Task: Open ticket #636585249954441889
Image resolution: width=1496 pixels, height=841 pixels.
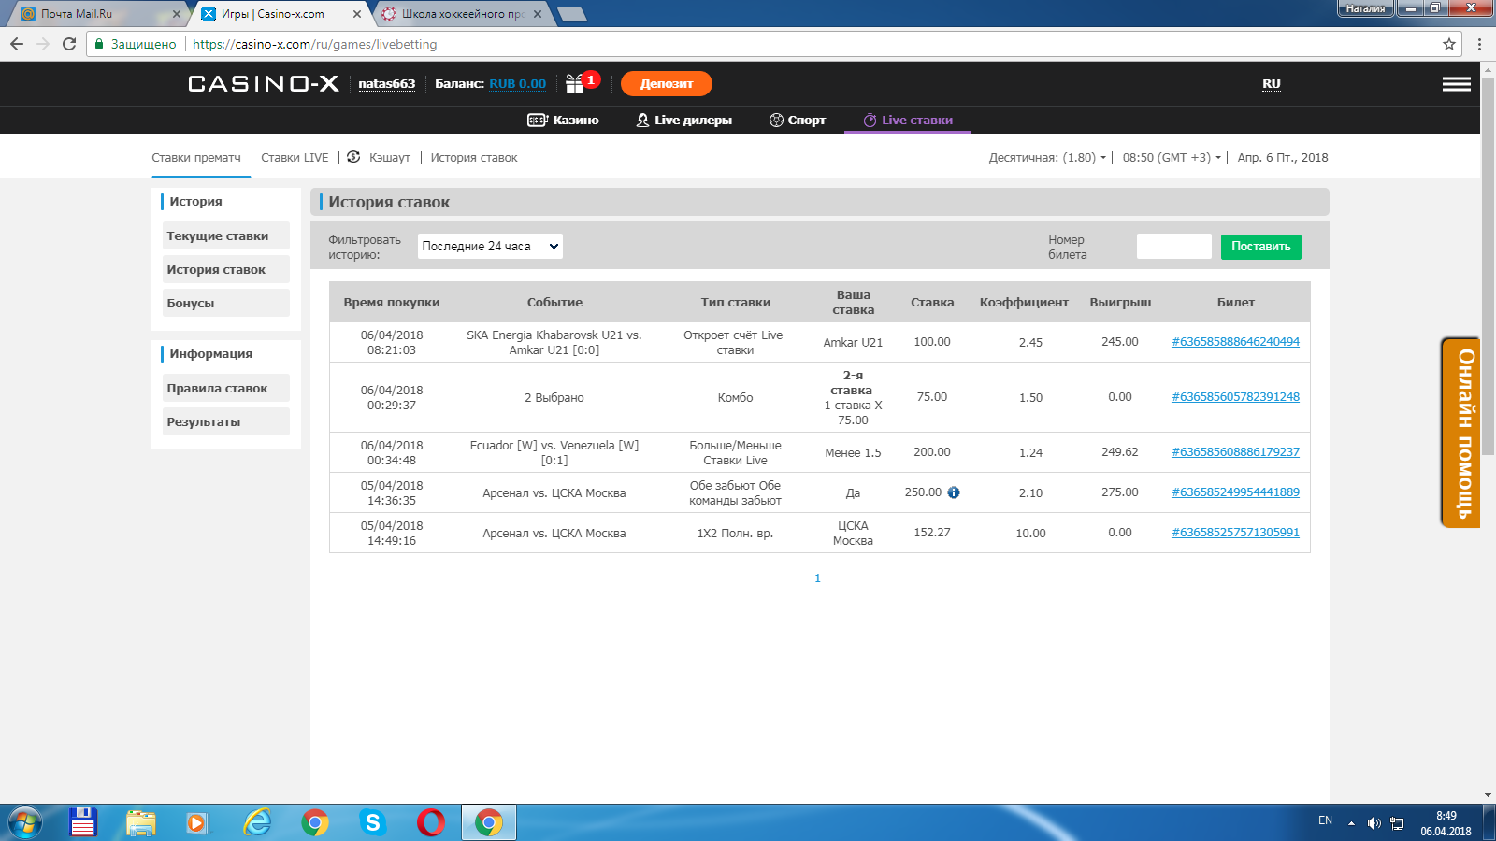Action: 1236,492
